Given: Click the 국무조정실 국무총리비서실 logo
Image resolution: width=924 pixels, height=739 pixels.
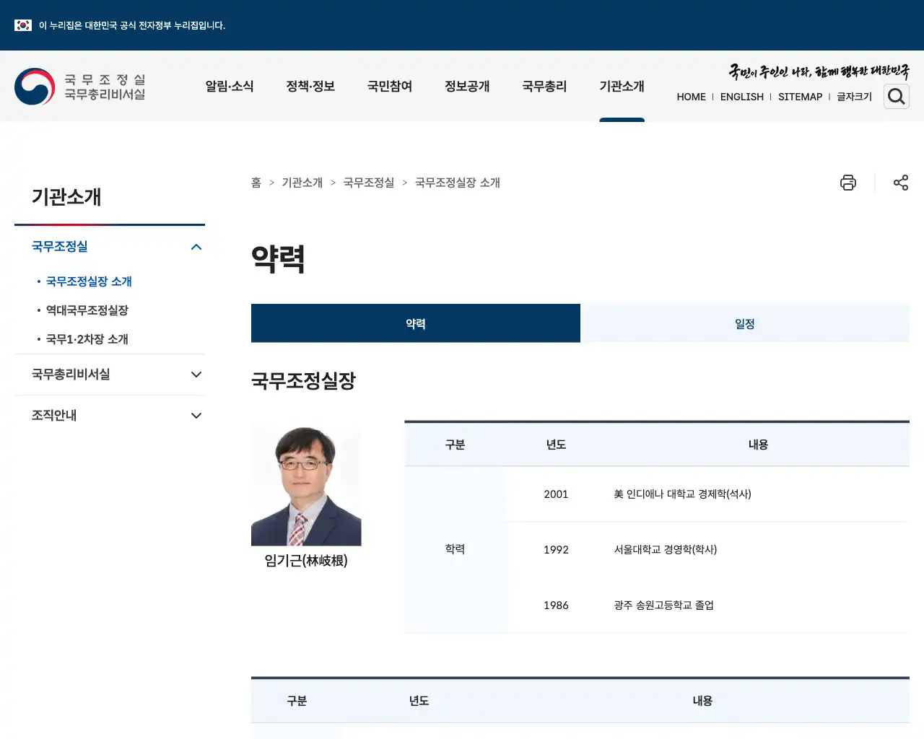Looking at the screenshot, I should pos(80,87).
